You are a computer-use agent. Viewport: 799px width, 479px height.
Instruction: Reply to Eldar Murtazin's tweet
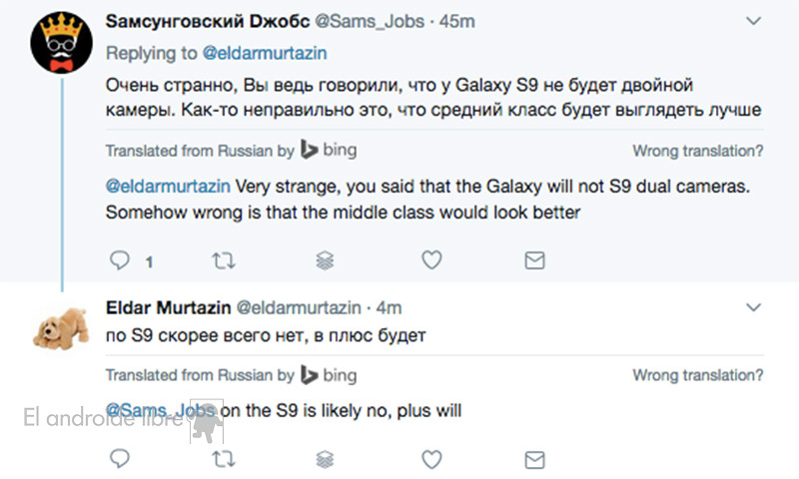coord(120,460)
